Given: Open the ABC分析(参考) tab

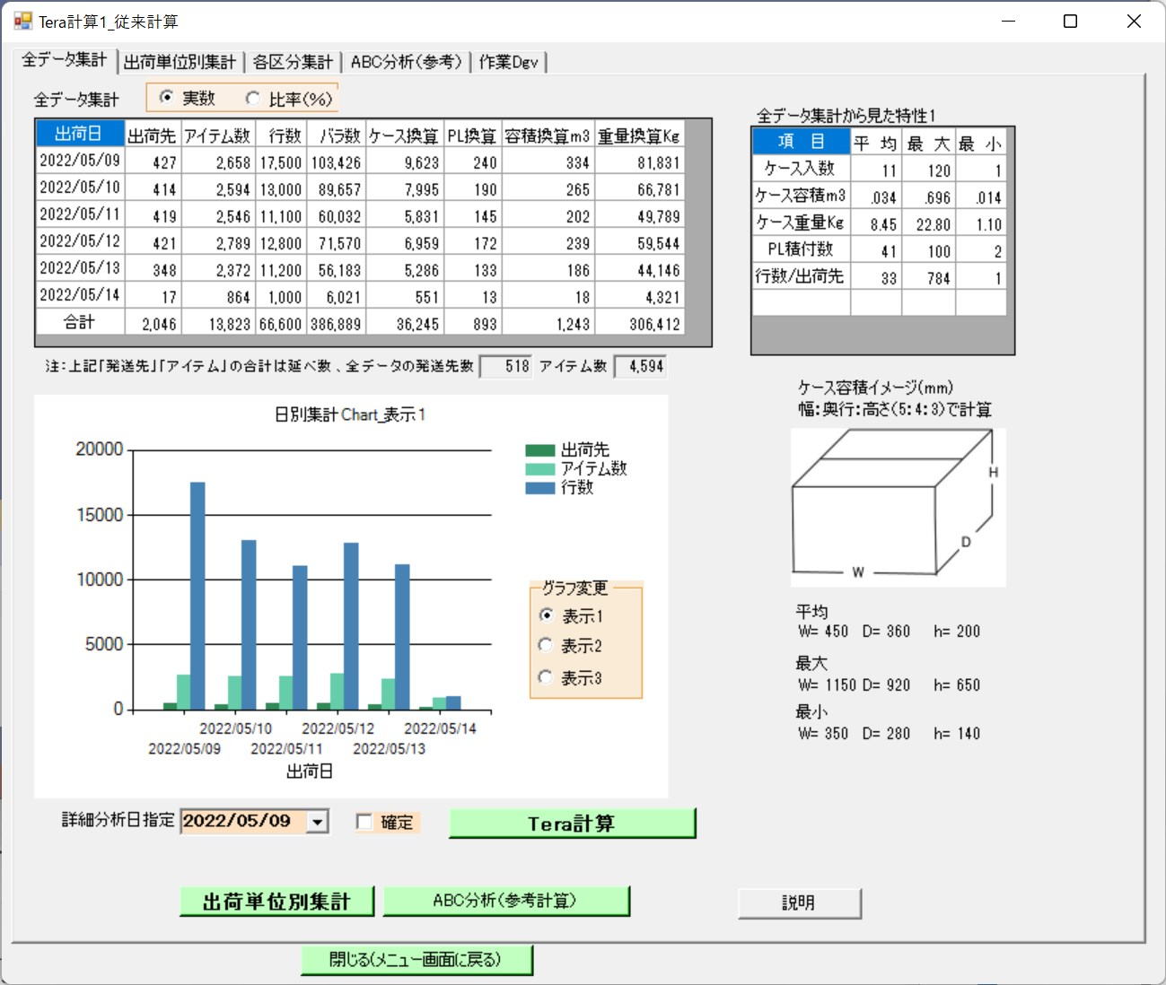Looking at the screenshot, I should tap(407, 62).
